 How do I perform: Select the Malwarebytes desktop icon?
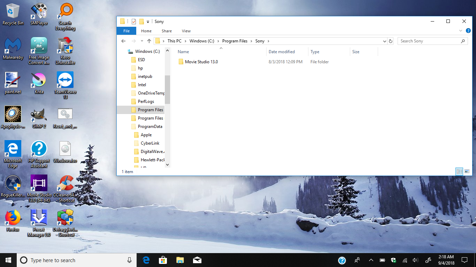13,49
